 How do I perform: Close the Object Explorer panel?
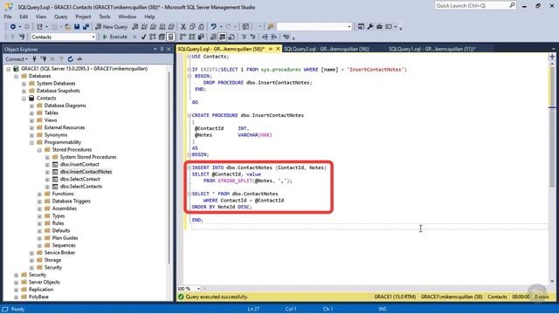click(x=169, y=49)
